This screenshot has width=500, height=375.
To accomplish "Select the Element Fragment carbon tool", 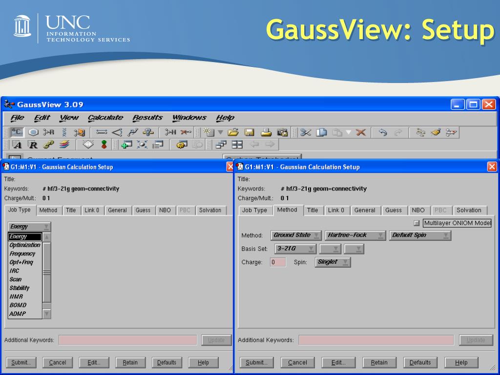I will [x=17, y=132].
